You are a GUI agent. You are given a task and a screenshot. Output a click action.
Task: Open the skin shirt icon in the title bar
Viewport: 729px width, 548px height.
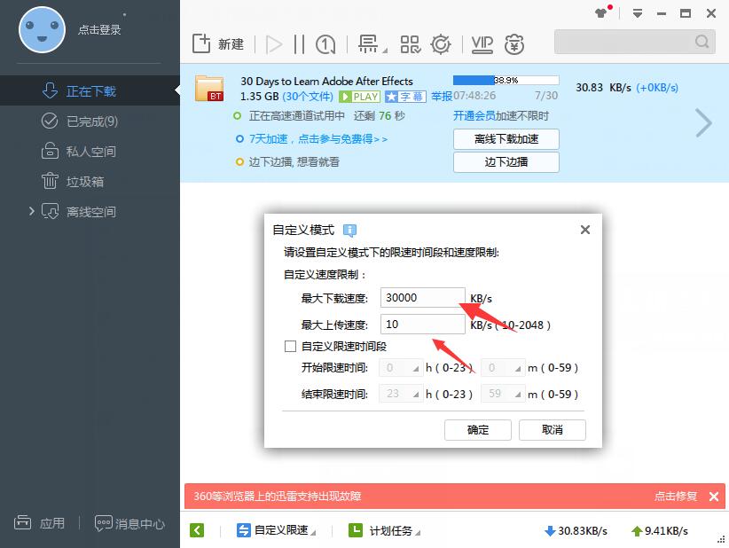click(x=602, y=12)
